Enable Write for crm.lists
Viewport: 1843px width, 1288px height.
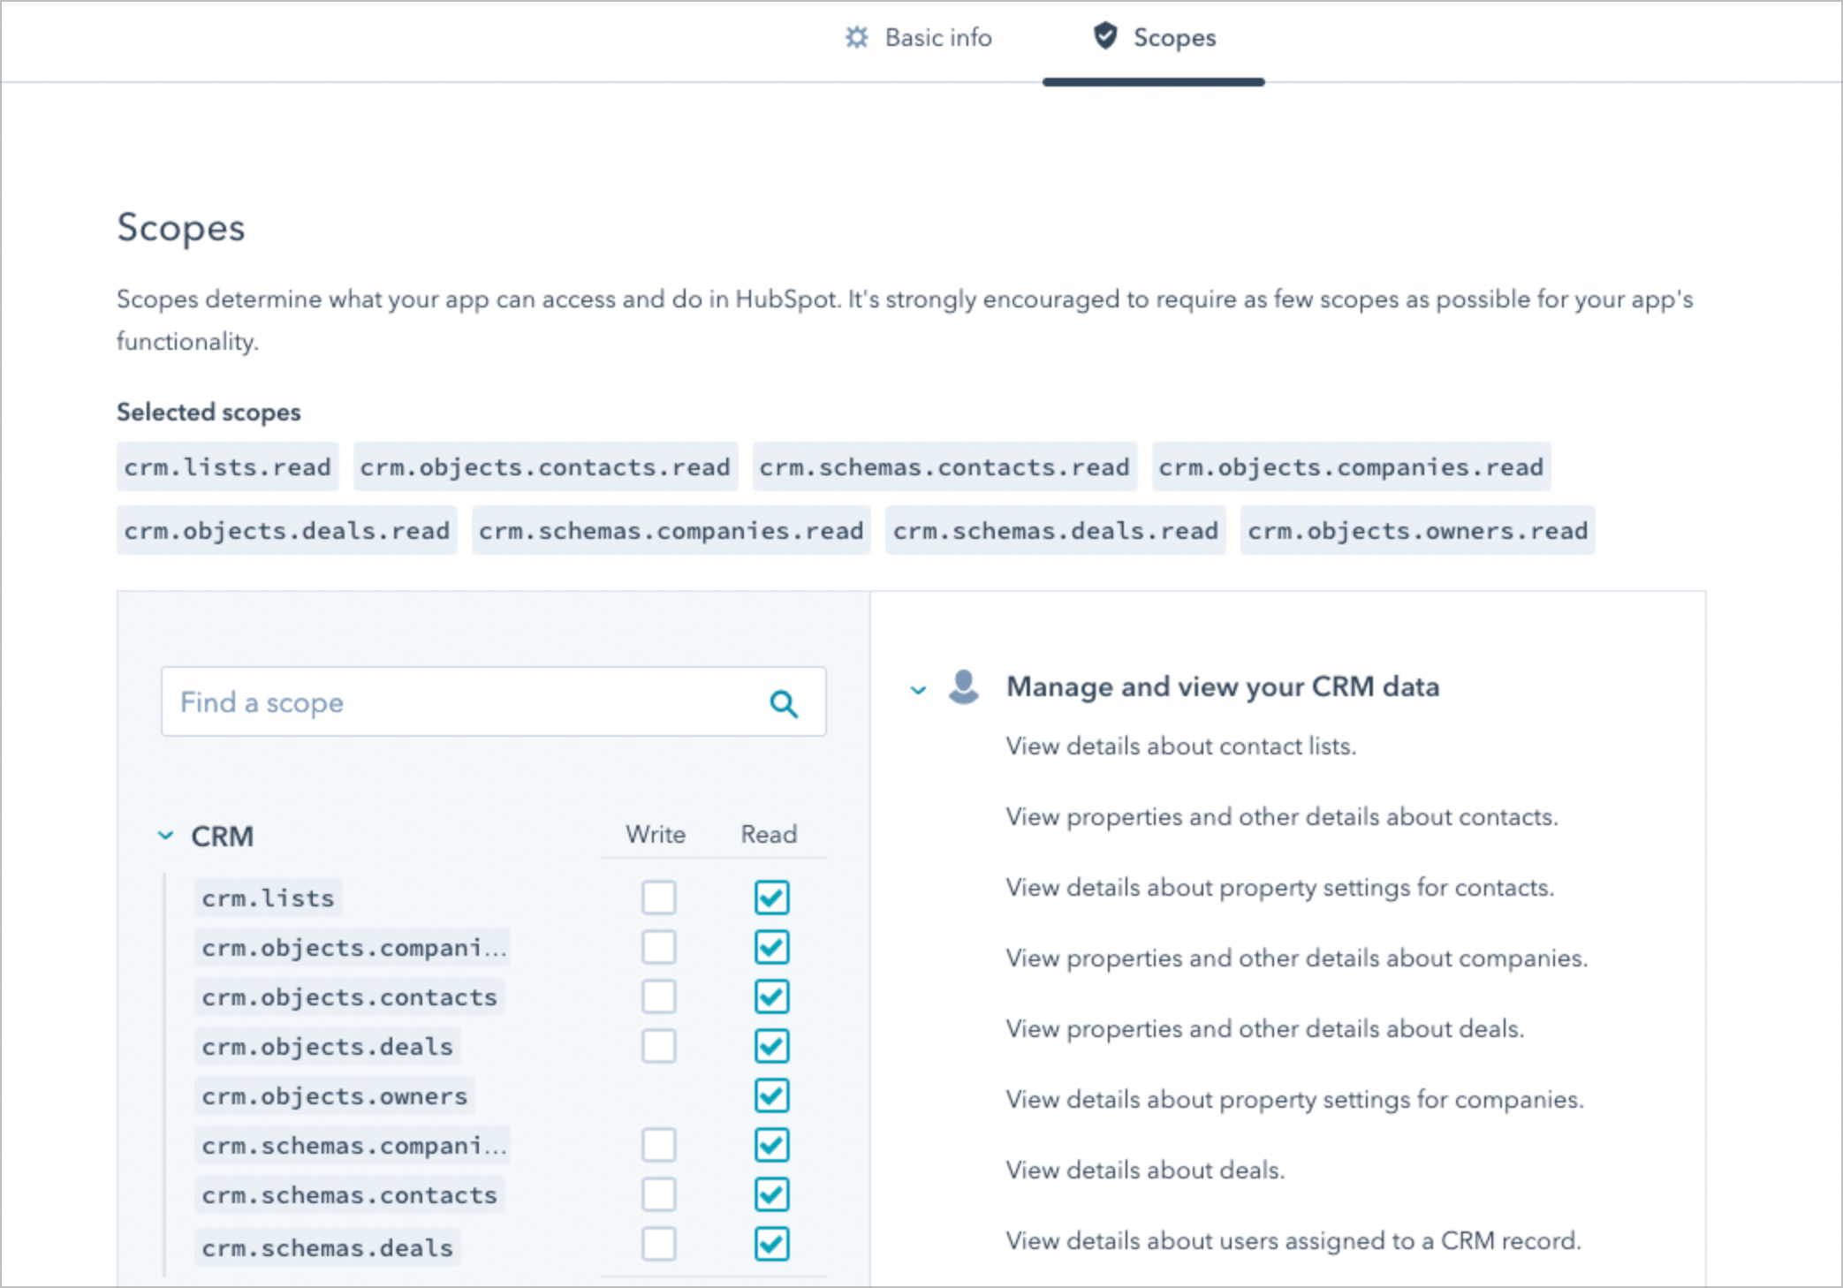(658, 898)
